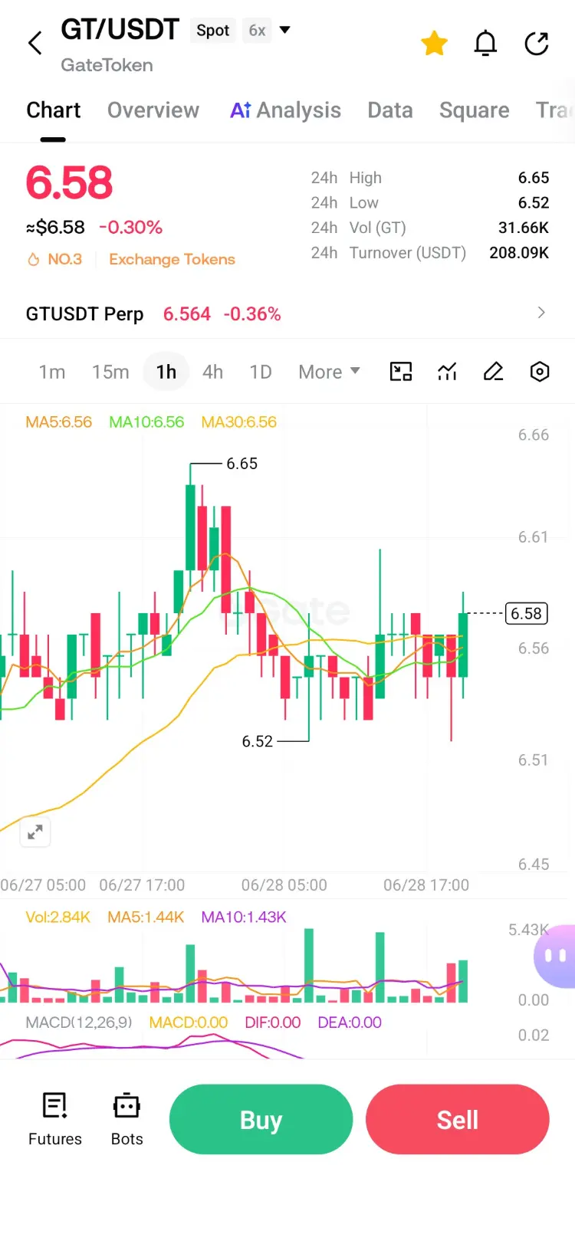575x1244 pixels.
Task: Tap the MA5:6.56 indicator label
Action: tap(59, 422)
